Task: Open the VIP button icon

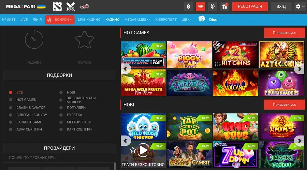Action: (x=201, y=6)
